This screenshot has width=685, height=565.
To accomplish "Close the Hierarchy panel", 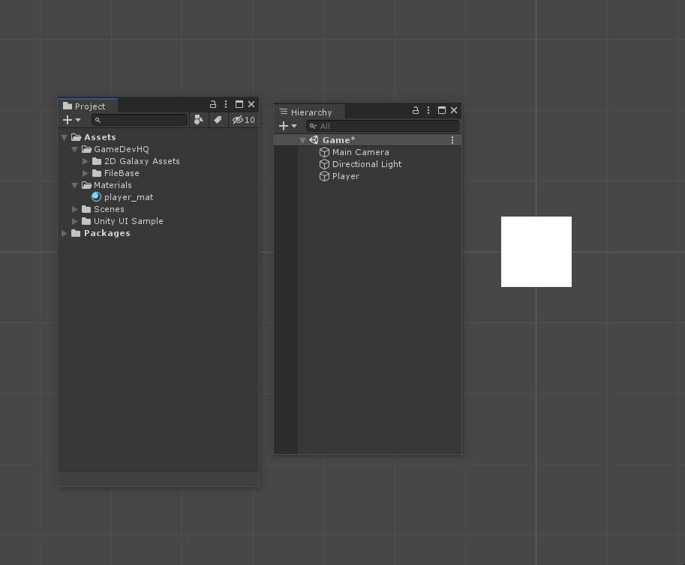I will [x=454, y=110].
